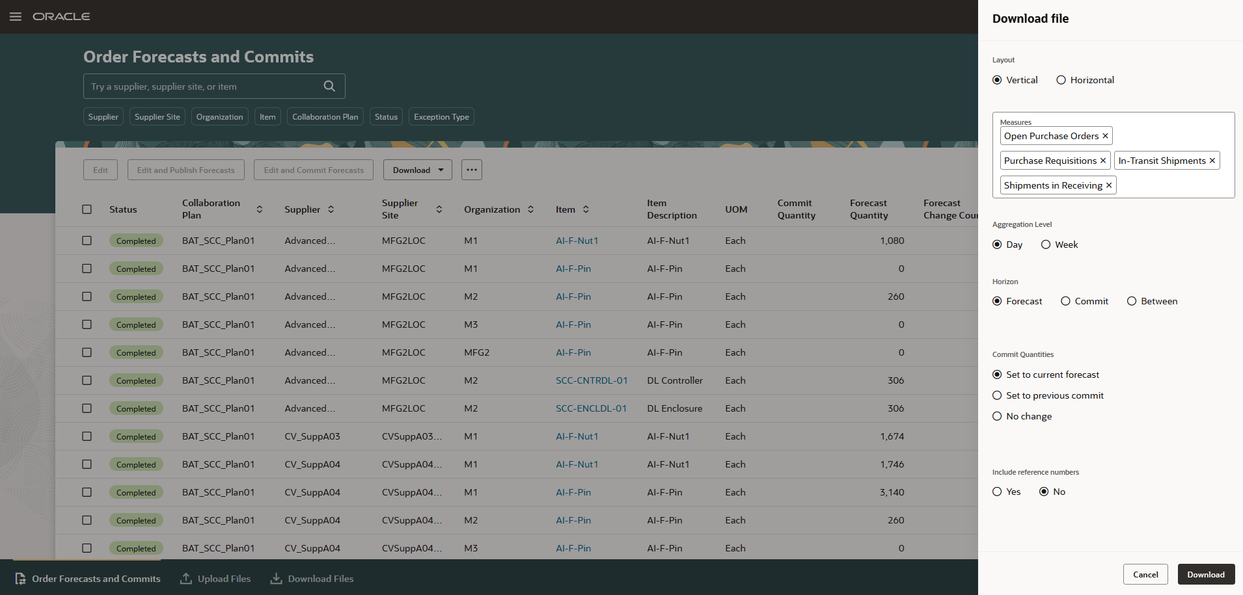Sort by Supplier column arrows
Screen dimensions: 1243x595
[331, 209]
